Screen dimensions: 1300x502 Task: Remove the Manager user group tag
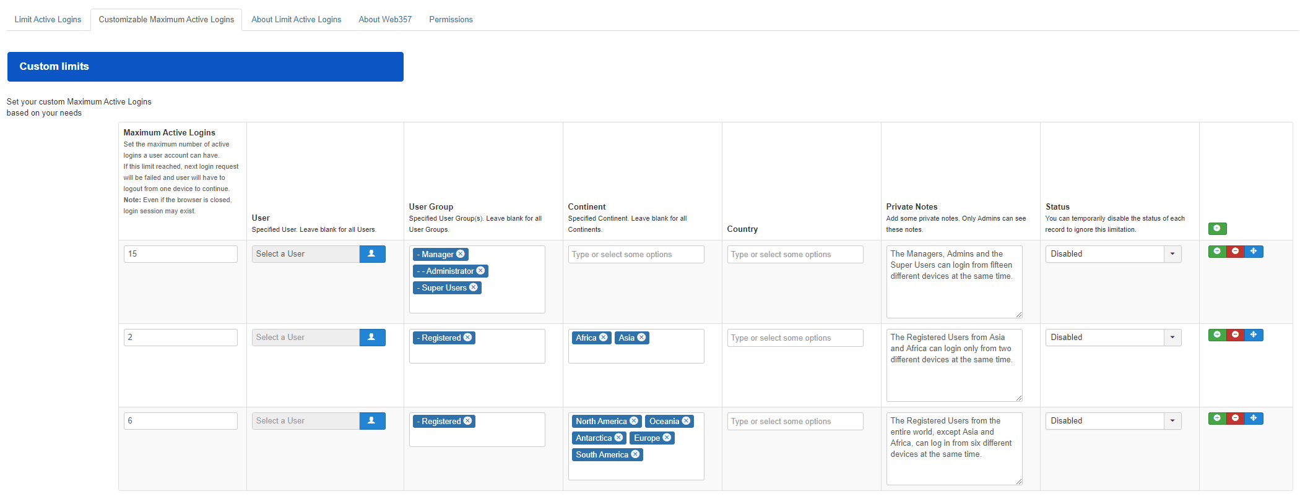point(461,254)
